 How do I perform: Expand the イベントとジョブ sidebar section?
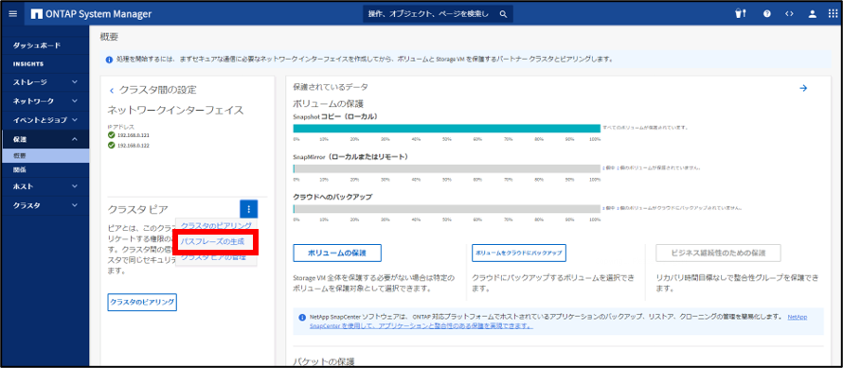pyautogui.click(x=45, y=120)
